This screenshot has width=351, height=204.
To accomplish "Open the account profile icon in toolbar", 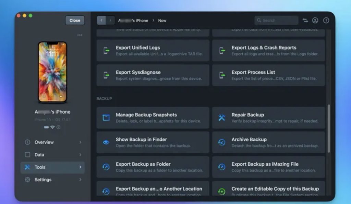I will click(315, 21).
